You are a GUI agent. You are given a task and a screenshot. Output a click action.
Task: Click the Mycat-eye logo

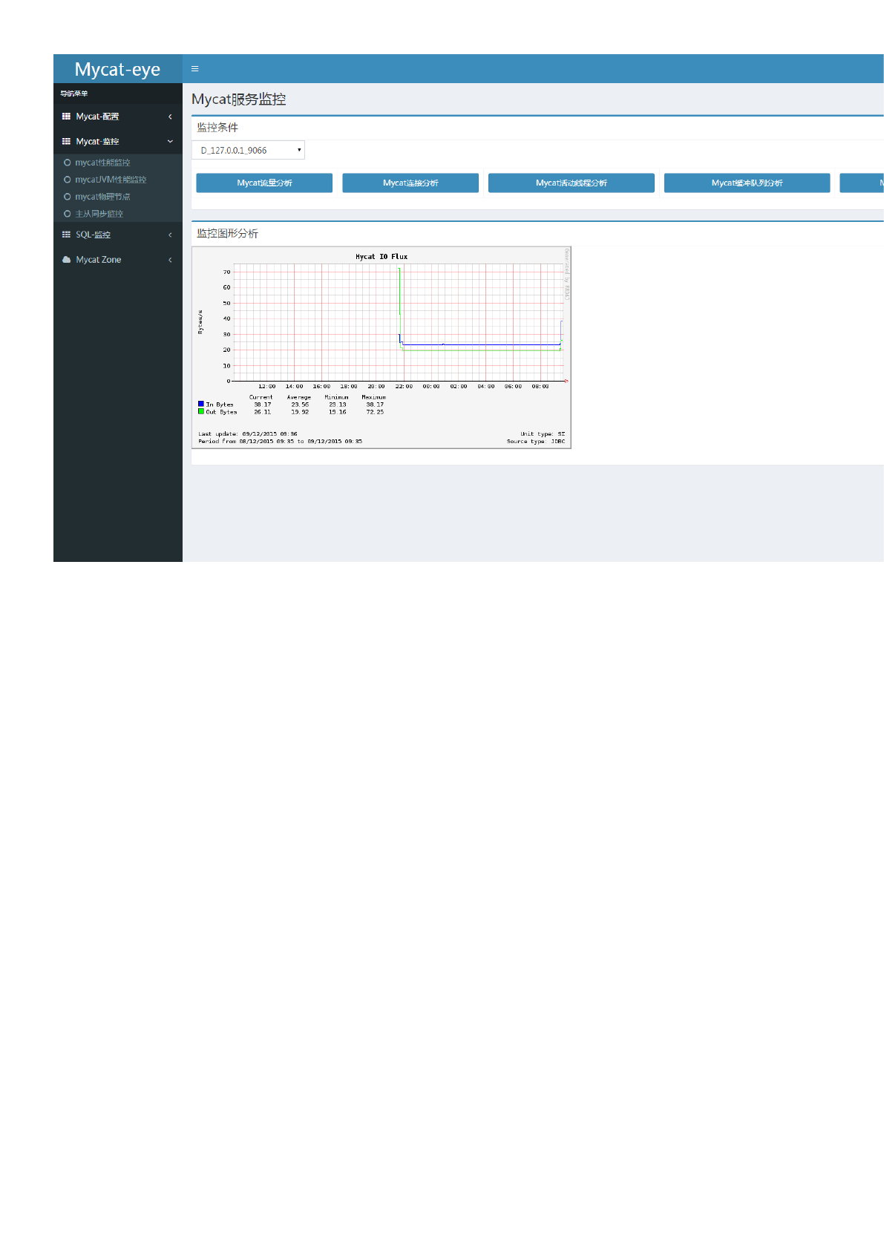tap(117, 69)
